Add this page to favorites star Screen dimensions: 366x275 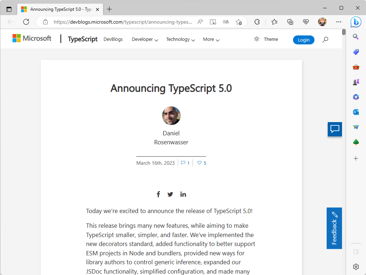click(x=239, y=22)
